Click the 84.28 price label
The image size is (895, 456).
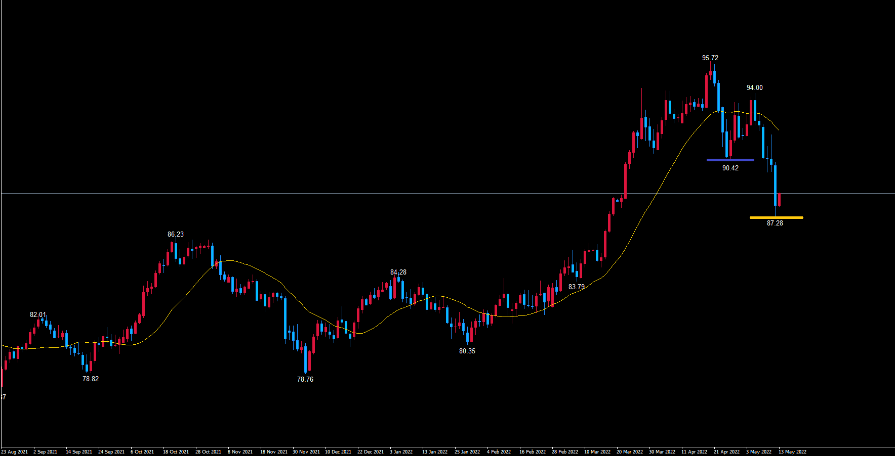click(398, 272)
